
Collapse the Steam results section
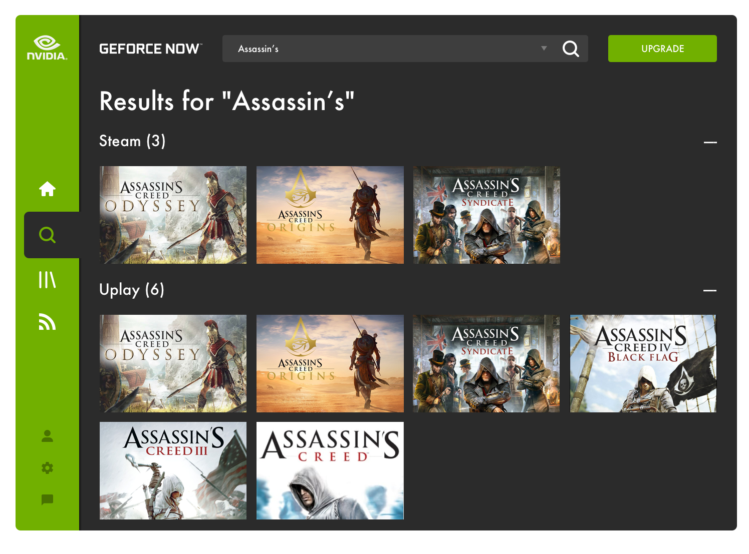coord(710,142)
